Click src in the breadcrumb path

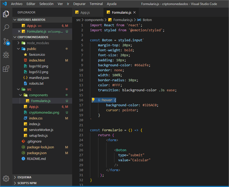pos(78,20)
